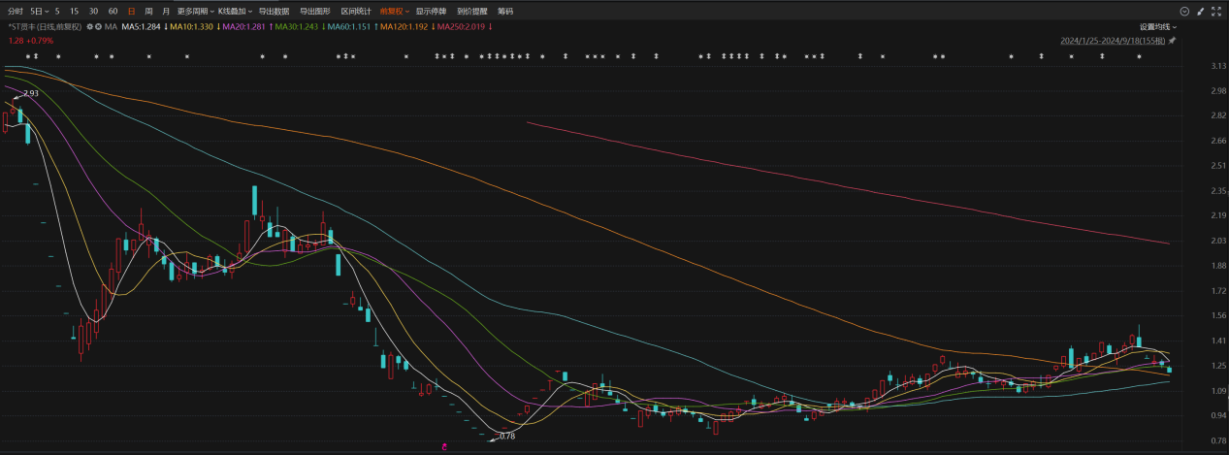Select the 日 daily period
The height and width of the screenshot is (455, 1229).
(x=132, y=12)
